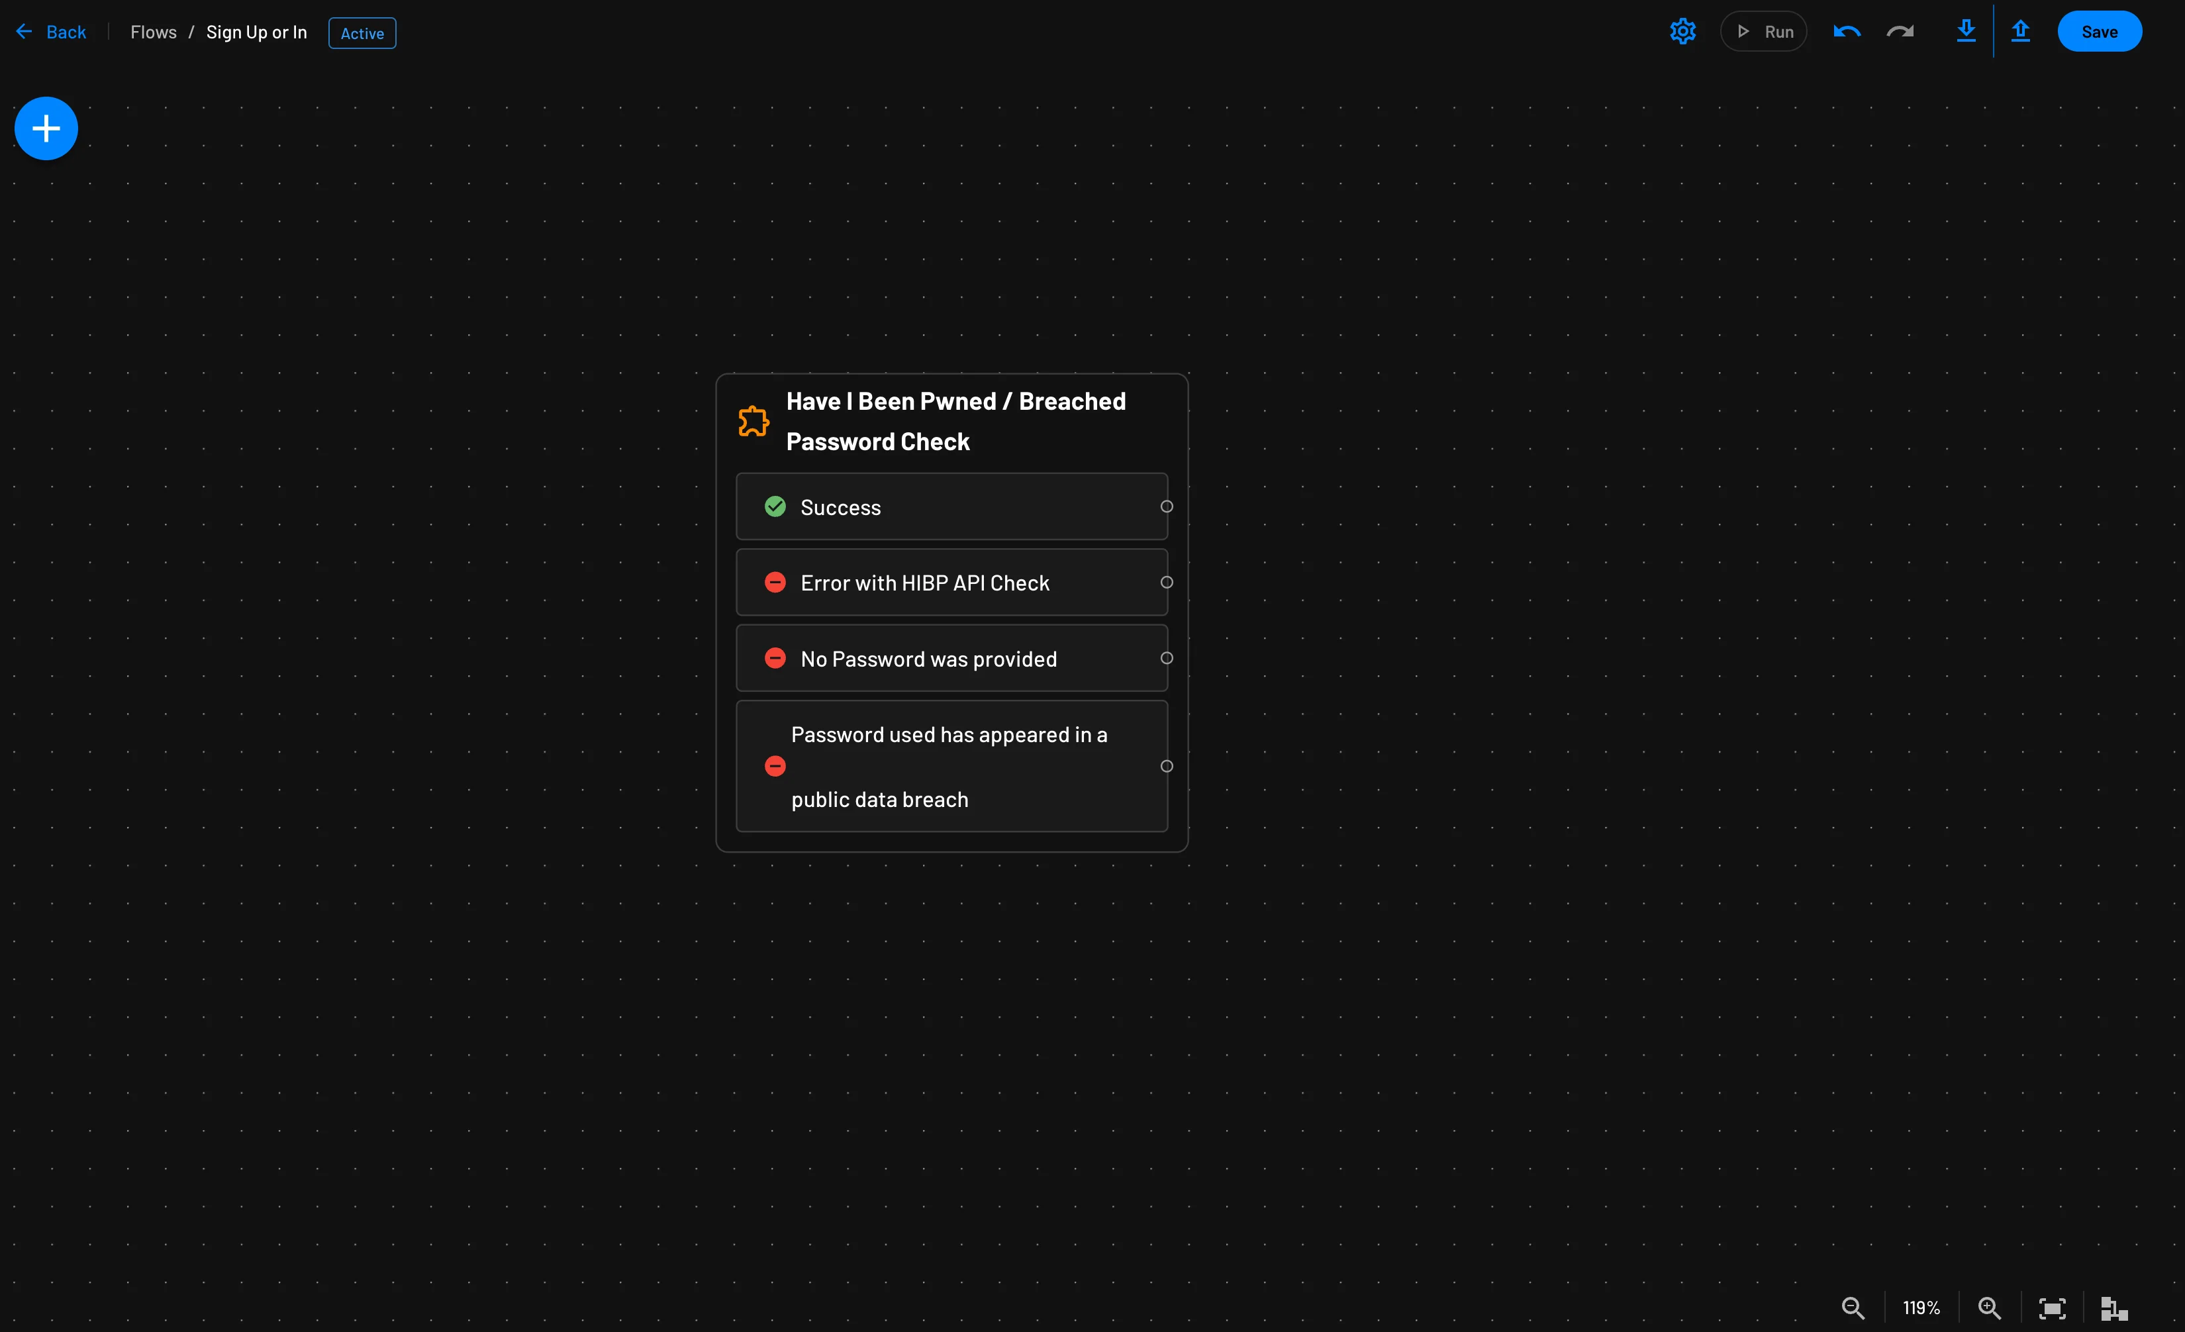This screenshot has height=1332, width=2185.
Task: Zoom out of the flow canvas
Action: coord(1853,1307)
